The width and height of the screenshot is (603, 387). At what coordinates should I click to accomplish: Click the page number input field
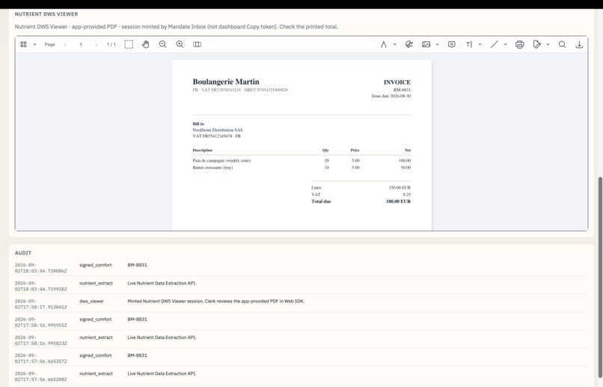click(81, 45)
